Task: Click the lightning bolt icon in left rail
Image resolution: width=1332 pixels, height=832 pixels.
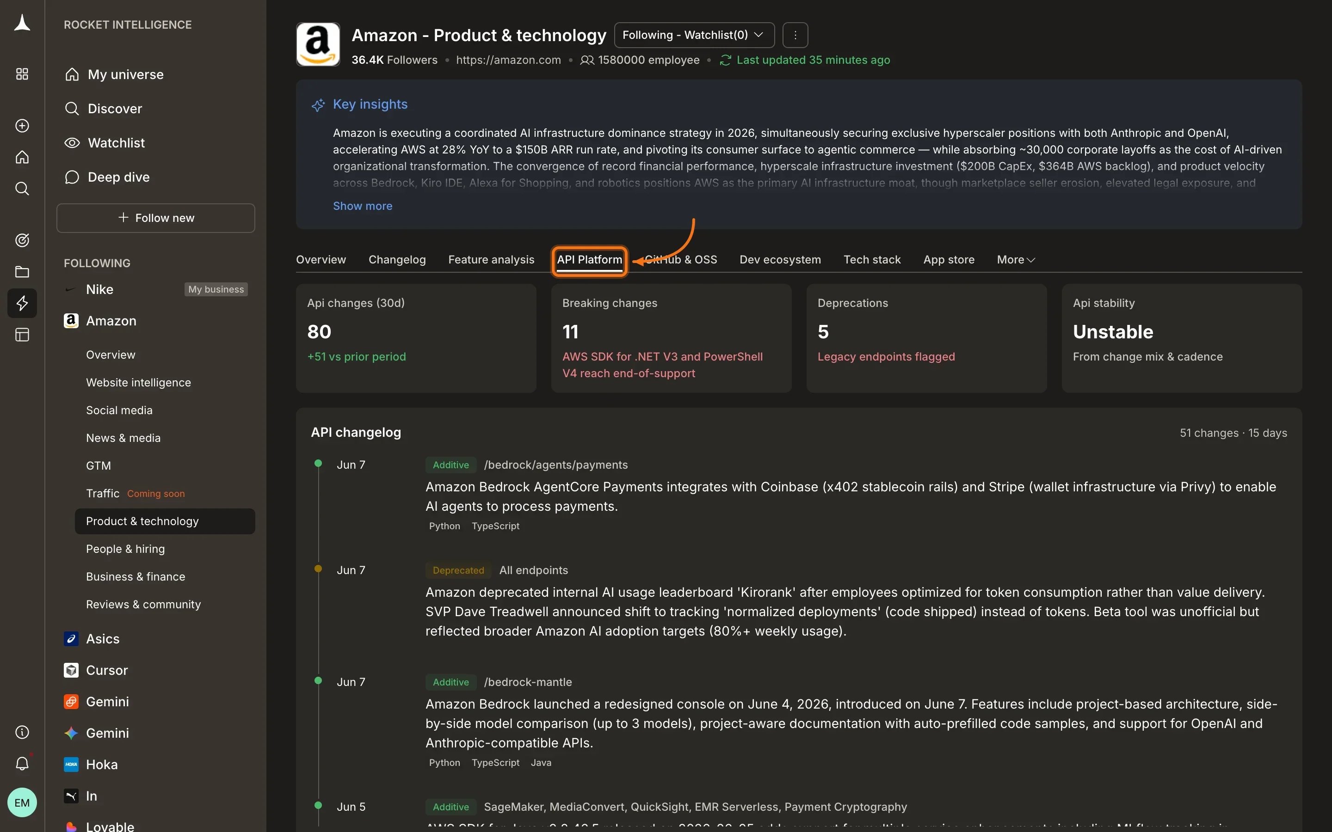Action: click(22, 303)
